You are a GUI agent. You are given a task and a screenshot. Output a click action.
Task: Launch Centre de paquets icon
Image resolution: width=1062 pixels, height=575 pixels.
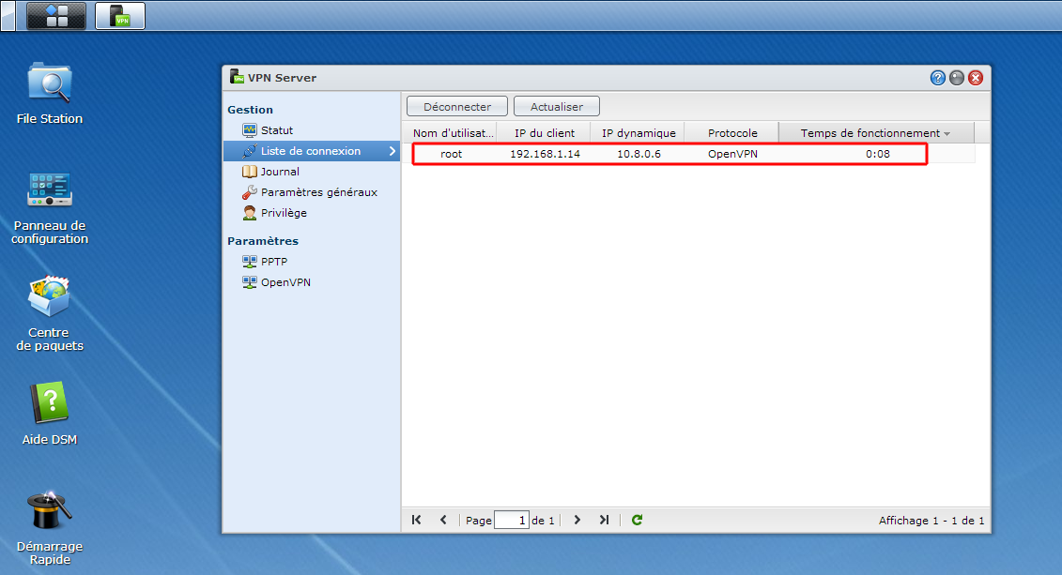click(50, 313)
